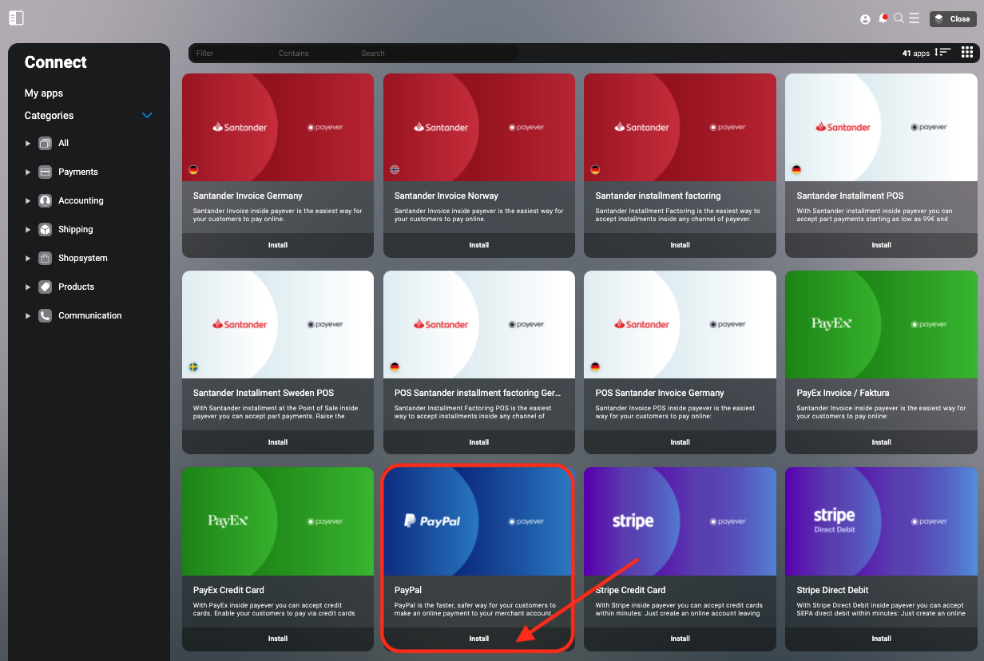Select the Shipping category label
The height and width of the screenshot is (661, 984).
point(76,229)
